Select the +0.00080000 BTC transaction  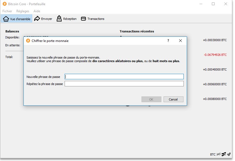click(x=215, y=99)
